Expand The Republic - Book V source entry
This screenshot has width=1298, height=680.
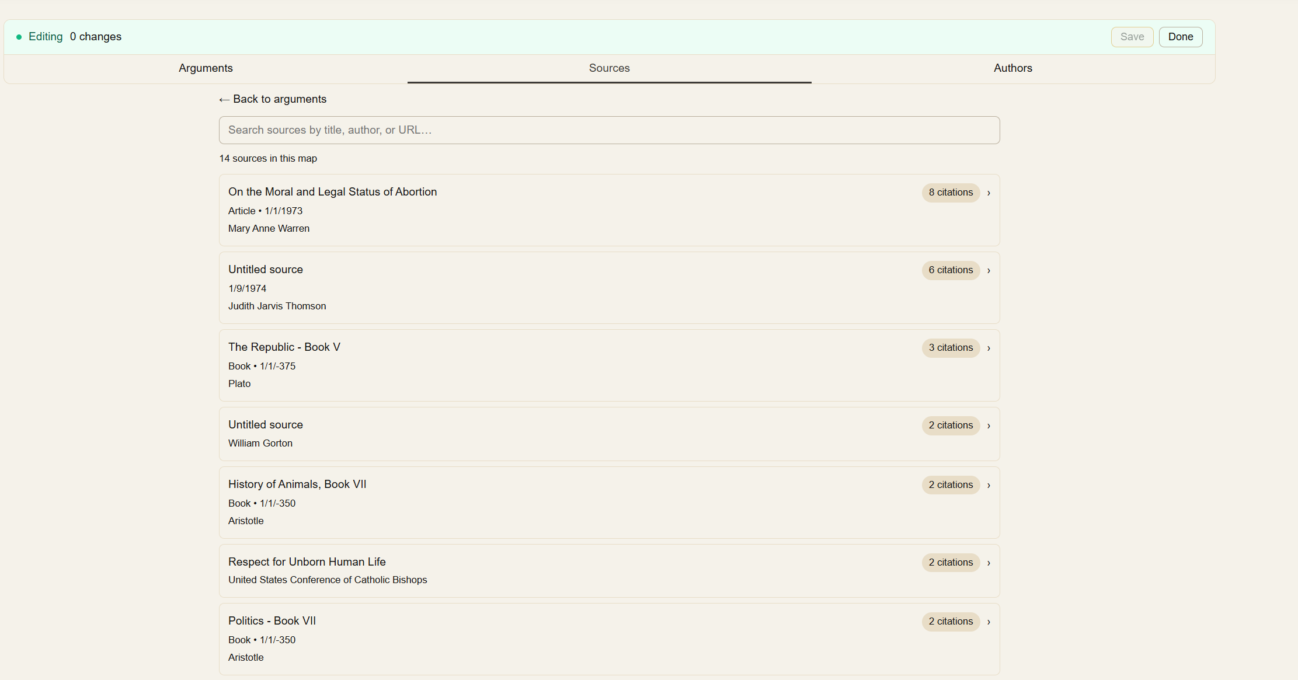989,348
